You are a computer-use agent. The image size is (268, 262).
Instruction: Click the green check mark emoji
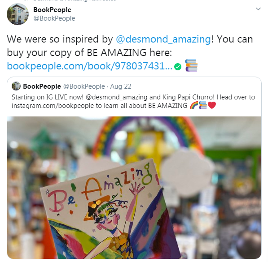point(178,67)
